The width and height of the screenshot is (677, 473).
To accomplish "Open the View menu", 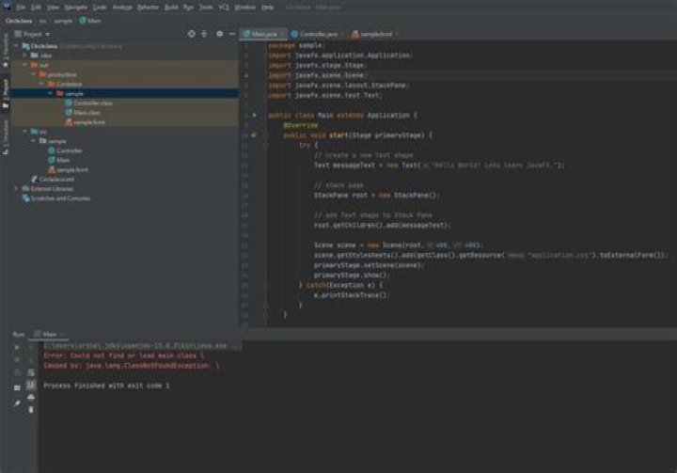I will [53, 8].
